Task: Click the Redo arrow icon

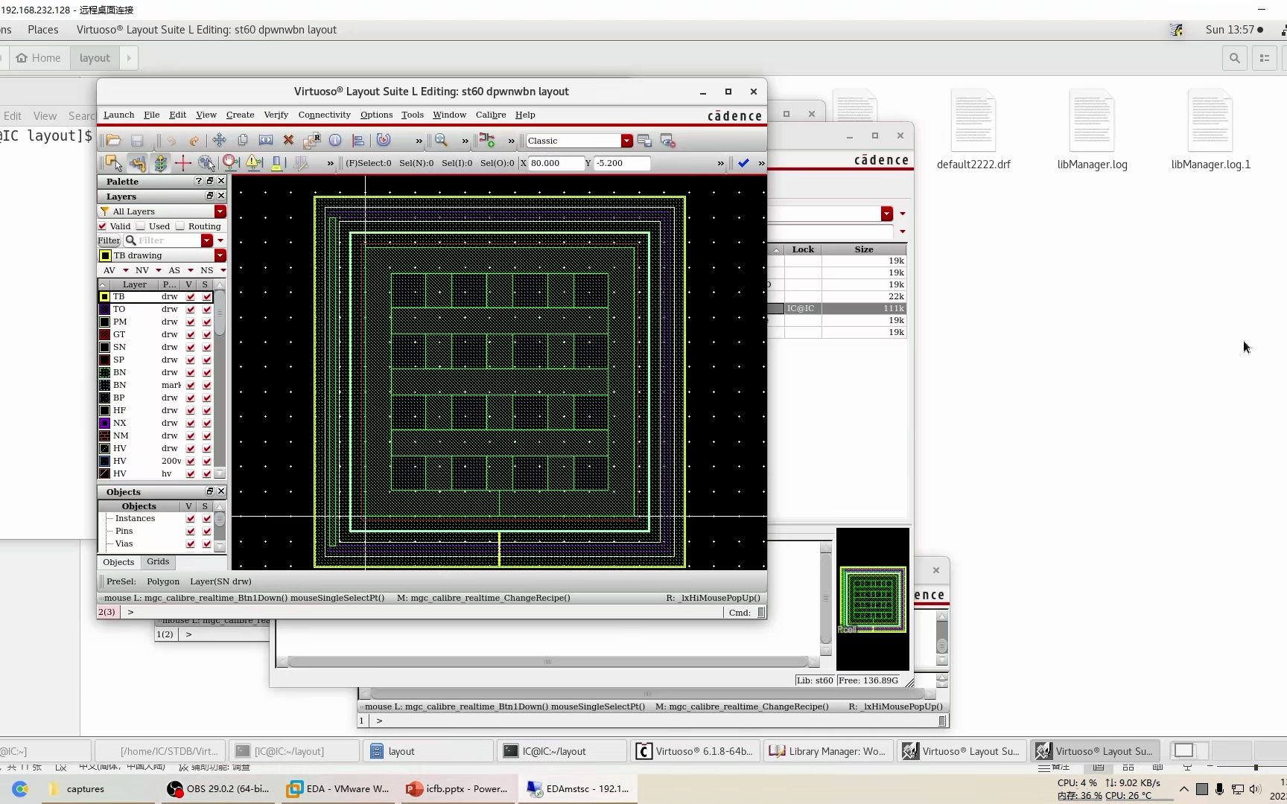Action: pos(194,140)
